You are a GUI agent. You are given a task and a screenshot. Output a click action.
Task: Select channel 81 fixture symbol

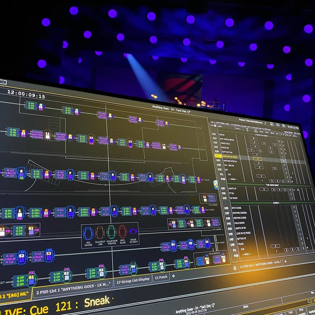(x=31, y=230)
